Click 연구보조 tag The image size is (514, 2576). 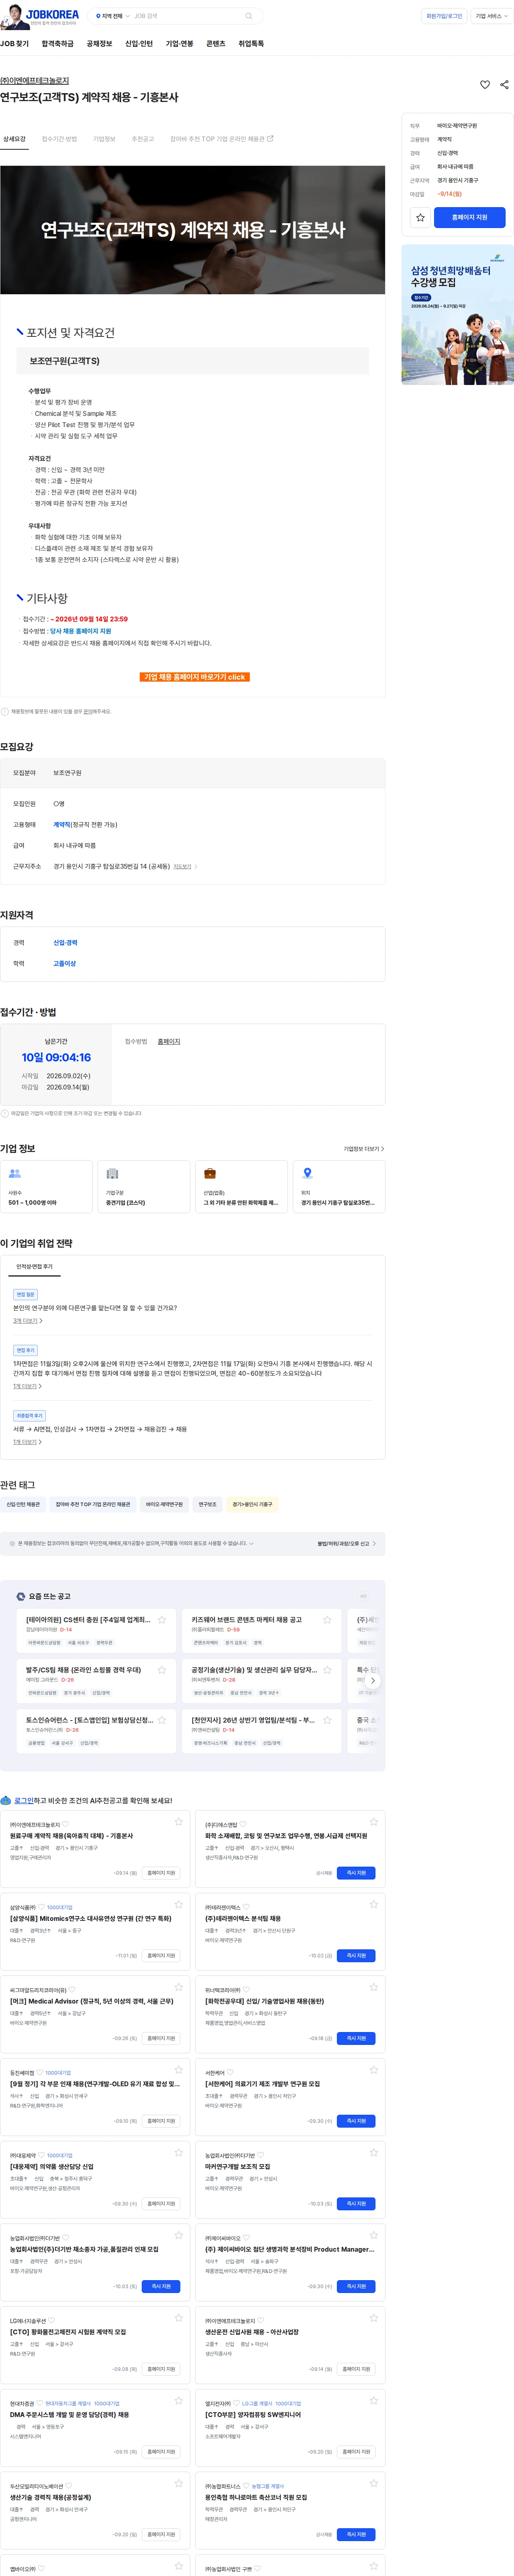coord(207,1504)
